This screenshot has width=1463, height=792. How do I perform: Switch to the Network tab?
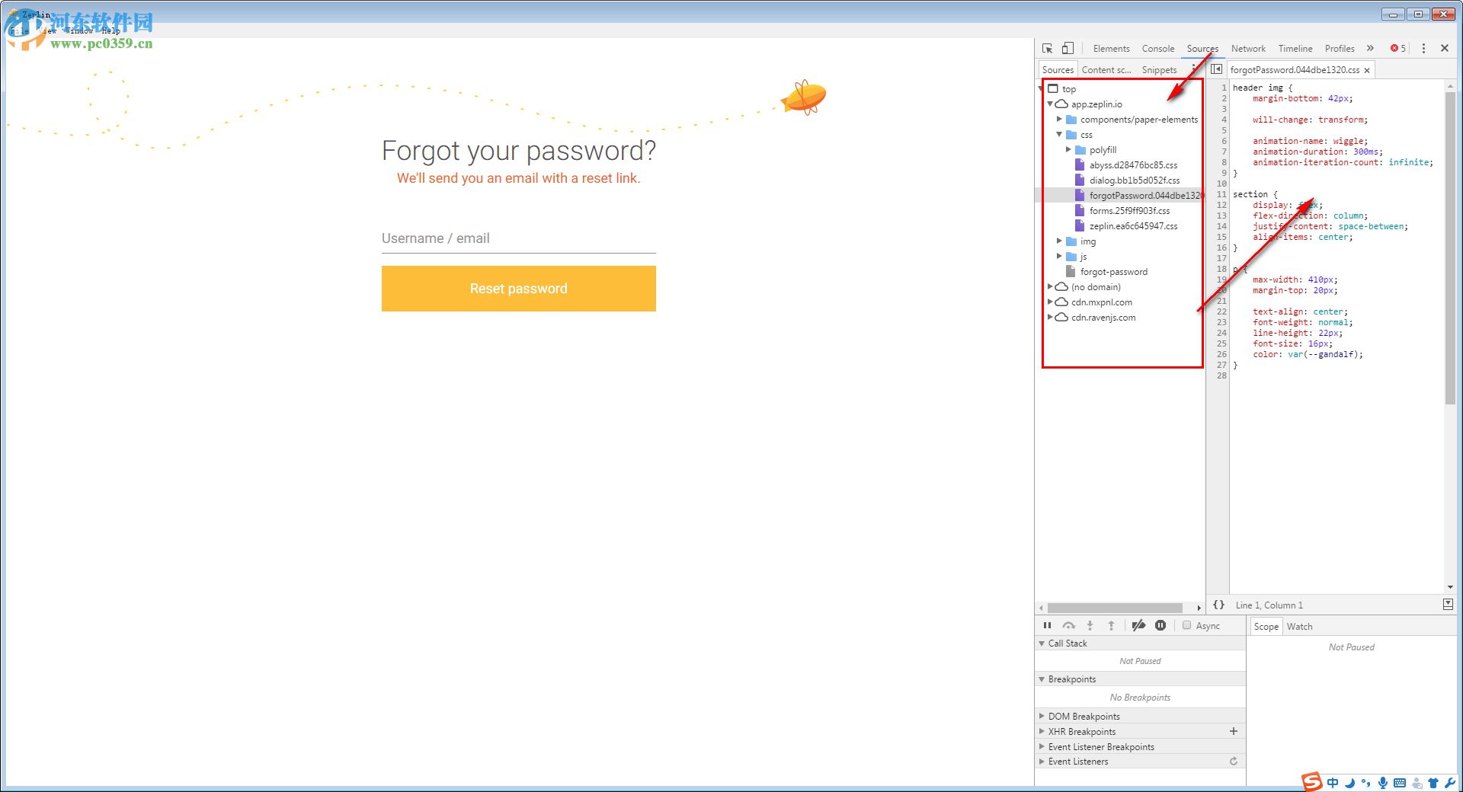point(1248,48)
